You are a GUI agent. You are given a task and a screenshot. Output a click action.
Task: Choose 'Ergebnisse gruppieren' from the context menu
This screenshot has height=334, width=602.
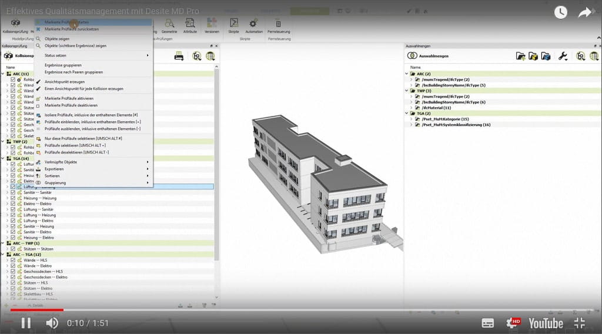click(x=63, y=65)
